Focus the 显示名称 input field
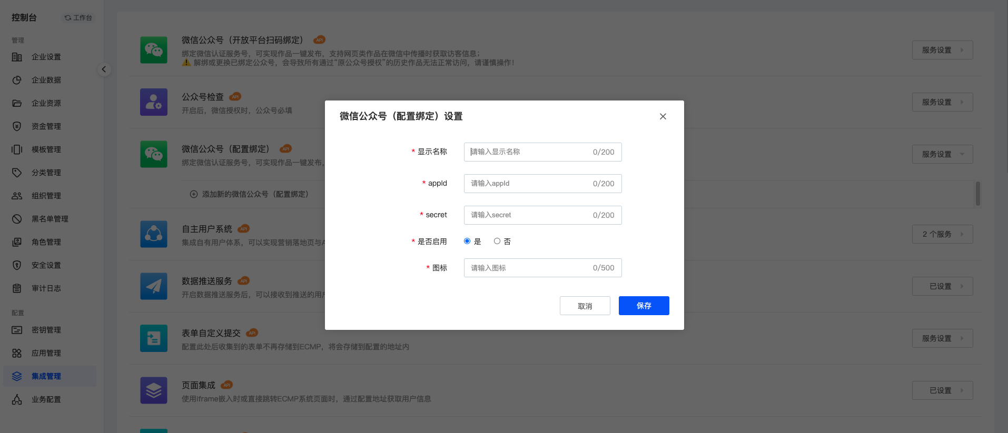Image resolution: width=1008 pixels, height=433 pixels. (529, 152)
